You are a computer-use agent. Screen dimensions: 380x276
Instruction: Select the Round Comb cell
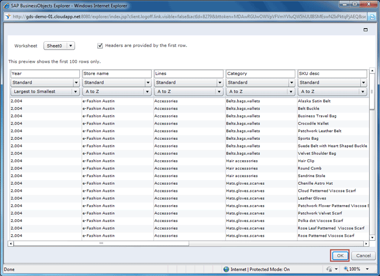[x=310, y=168]
